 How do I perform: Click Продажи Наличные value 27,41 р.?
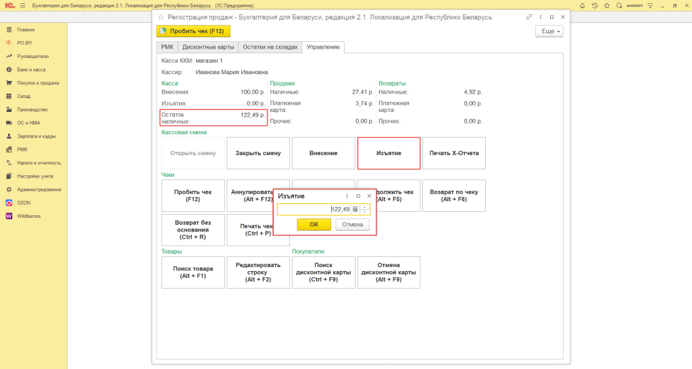[x=363, y=92]
